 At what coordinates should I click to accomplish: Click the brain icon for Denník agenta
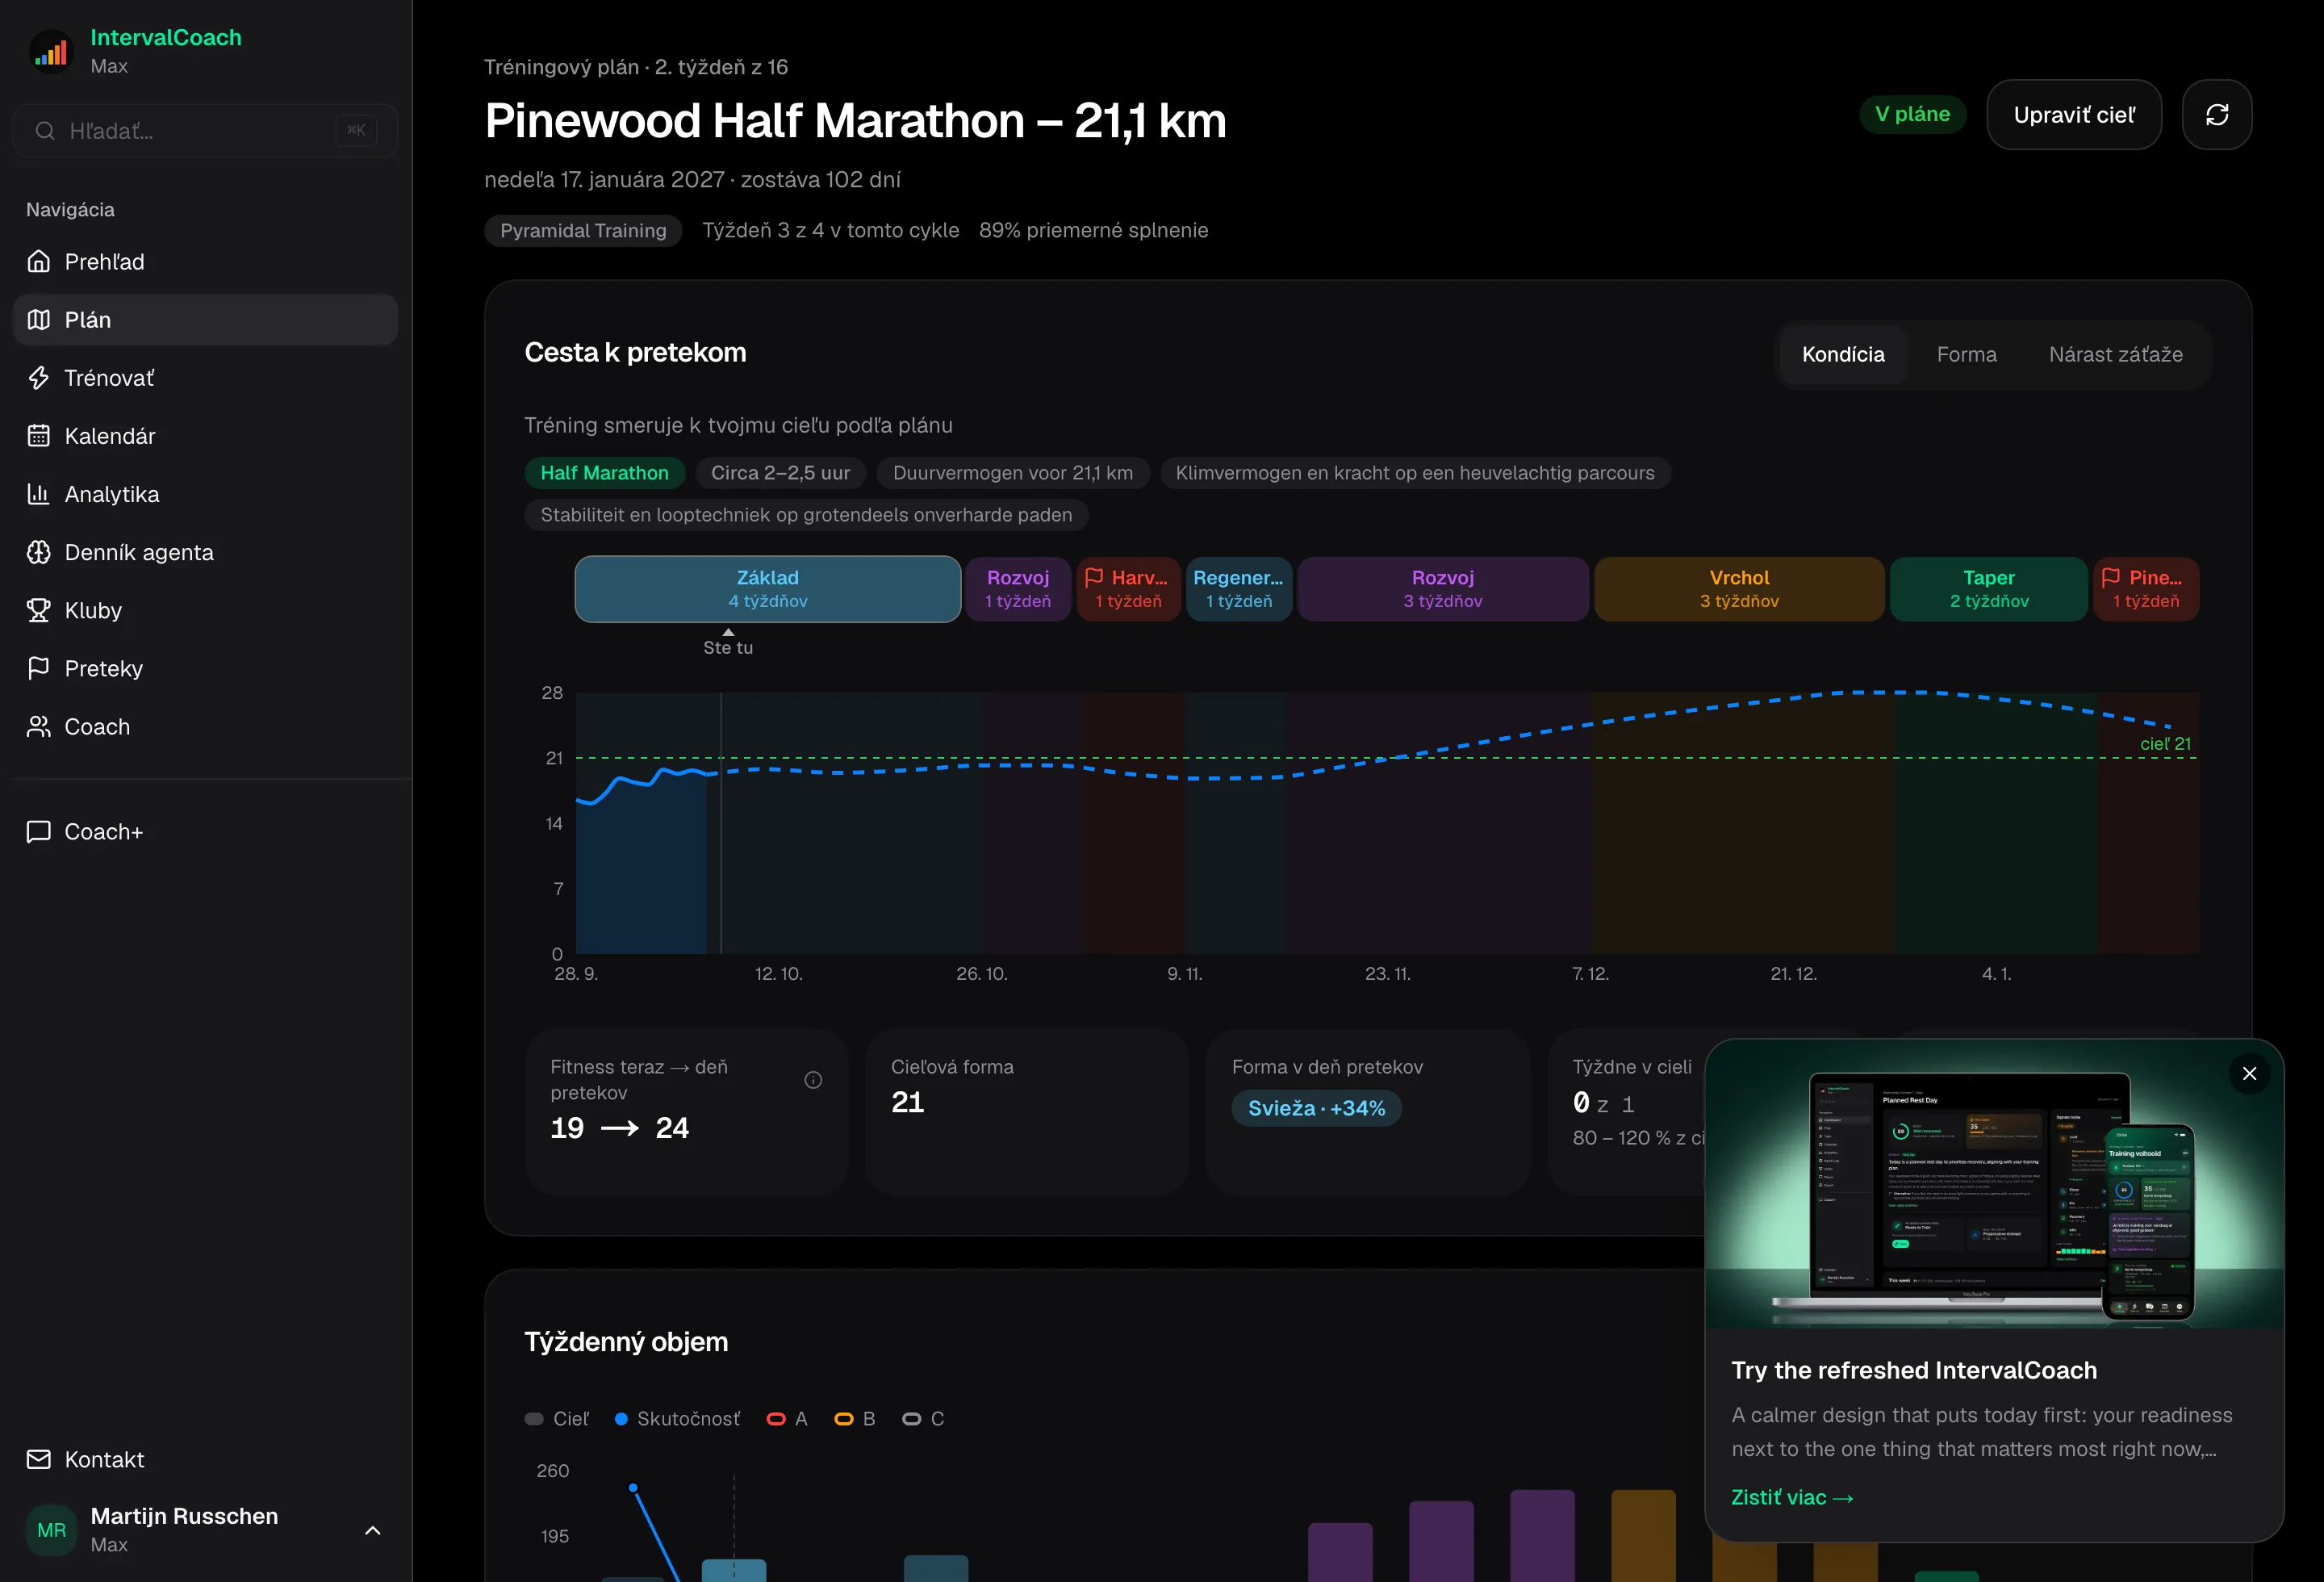[39, 552]
